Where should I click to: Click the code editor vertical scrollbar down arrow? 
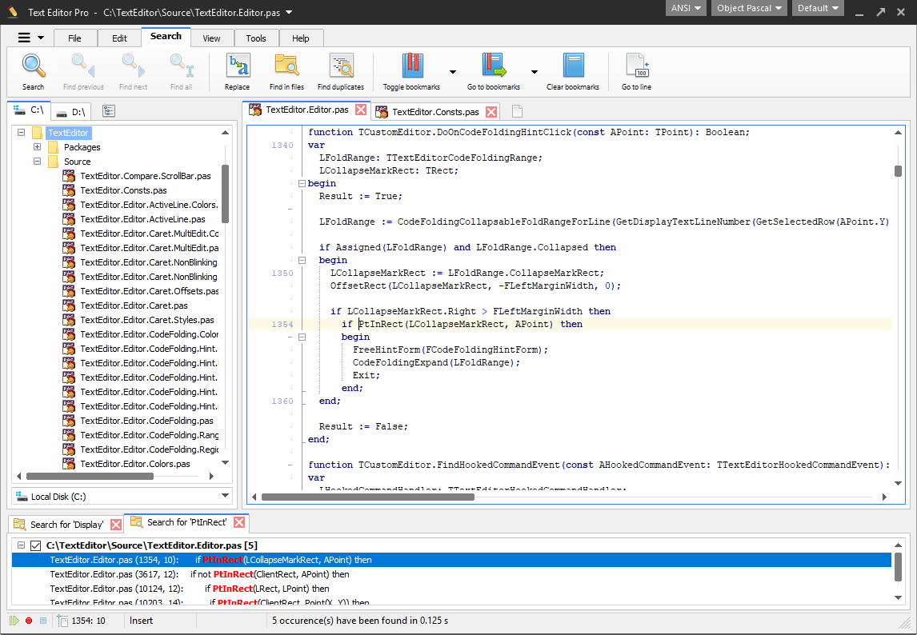click(899, 484)
